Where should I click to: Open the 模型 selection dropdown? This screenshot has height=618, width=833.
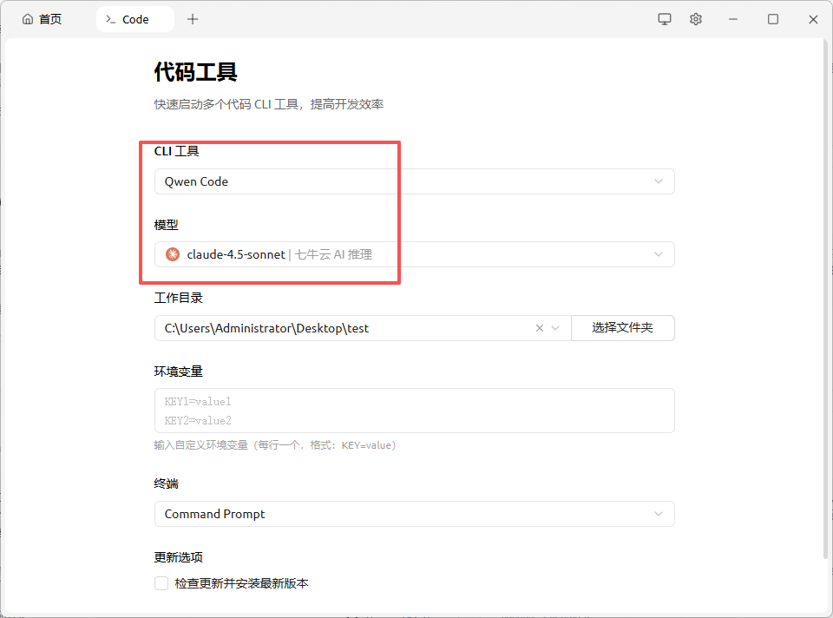[x=414, y=254]
